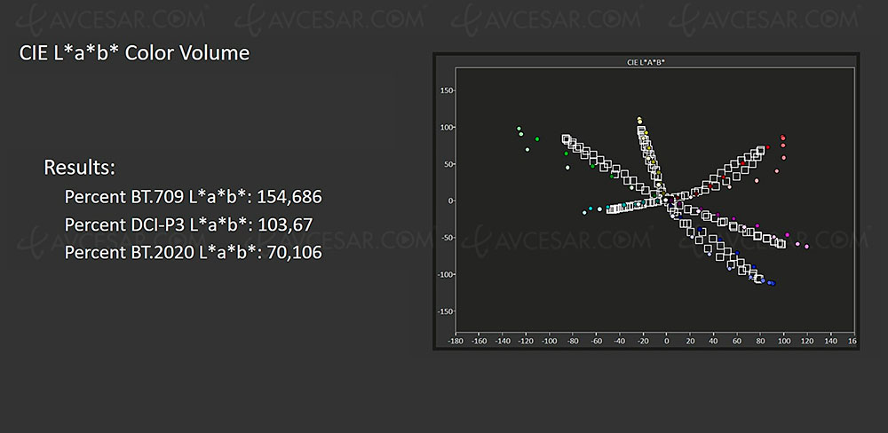Click the Percent BT.709 result line
888x433 pixels.
click(x=193, y=196)
